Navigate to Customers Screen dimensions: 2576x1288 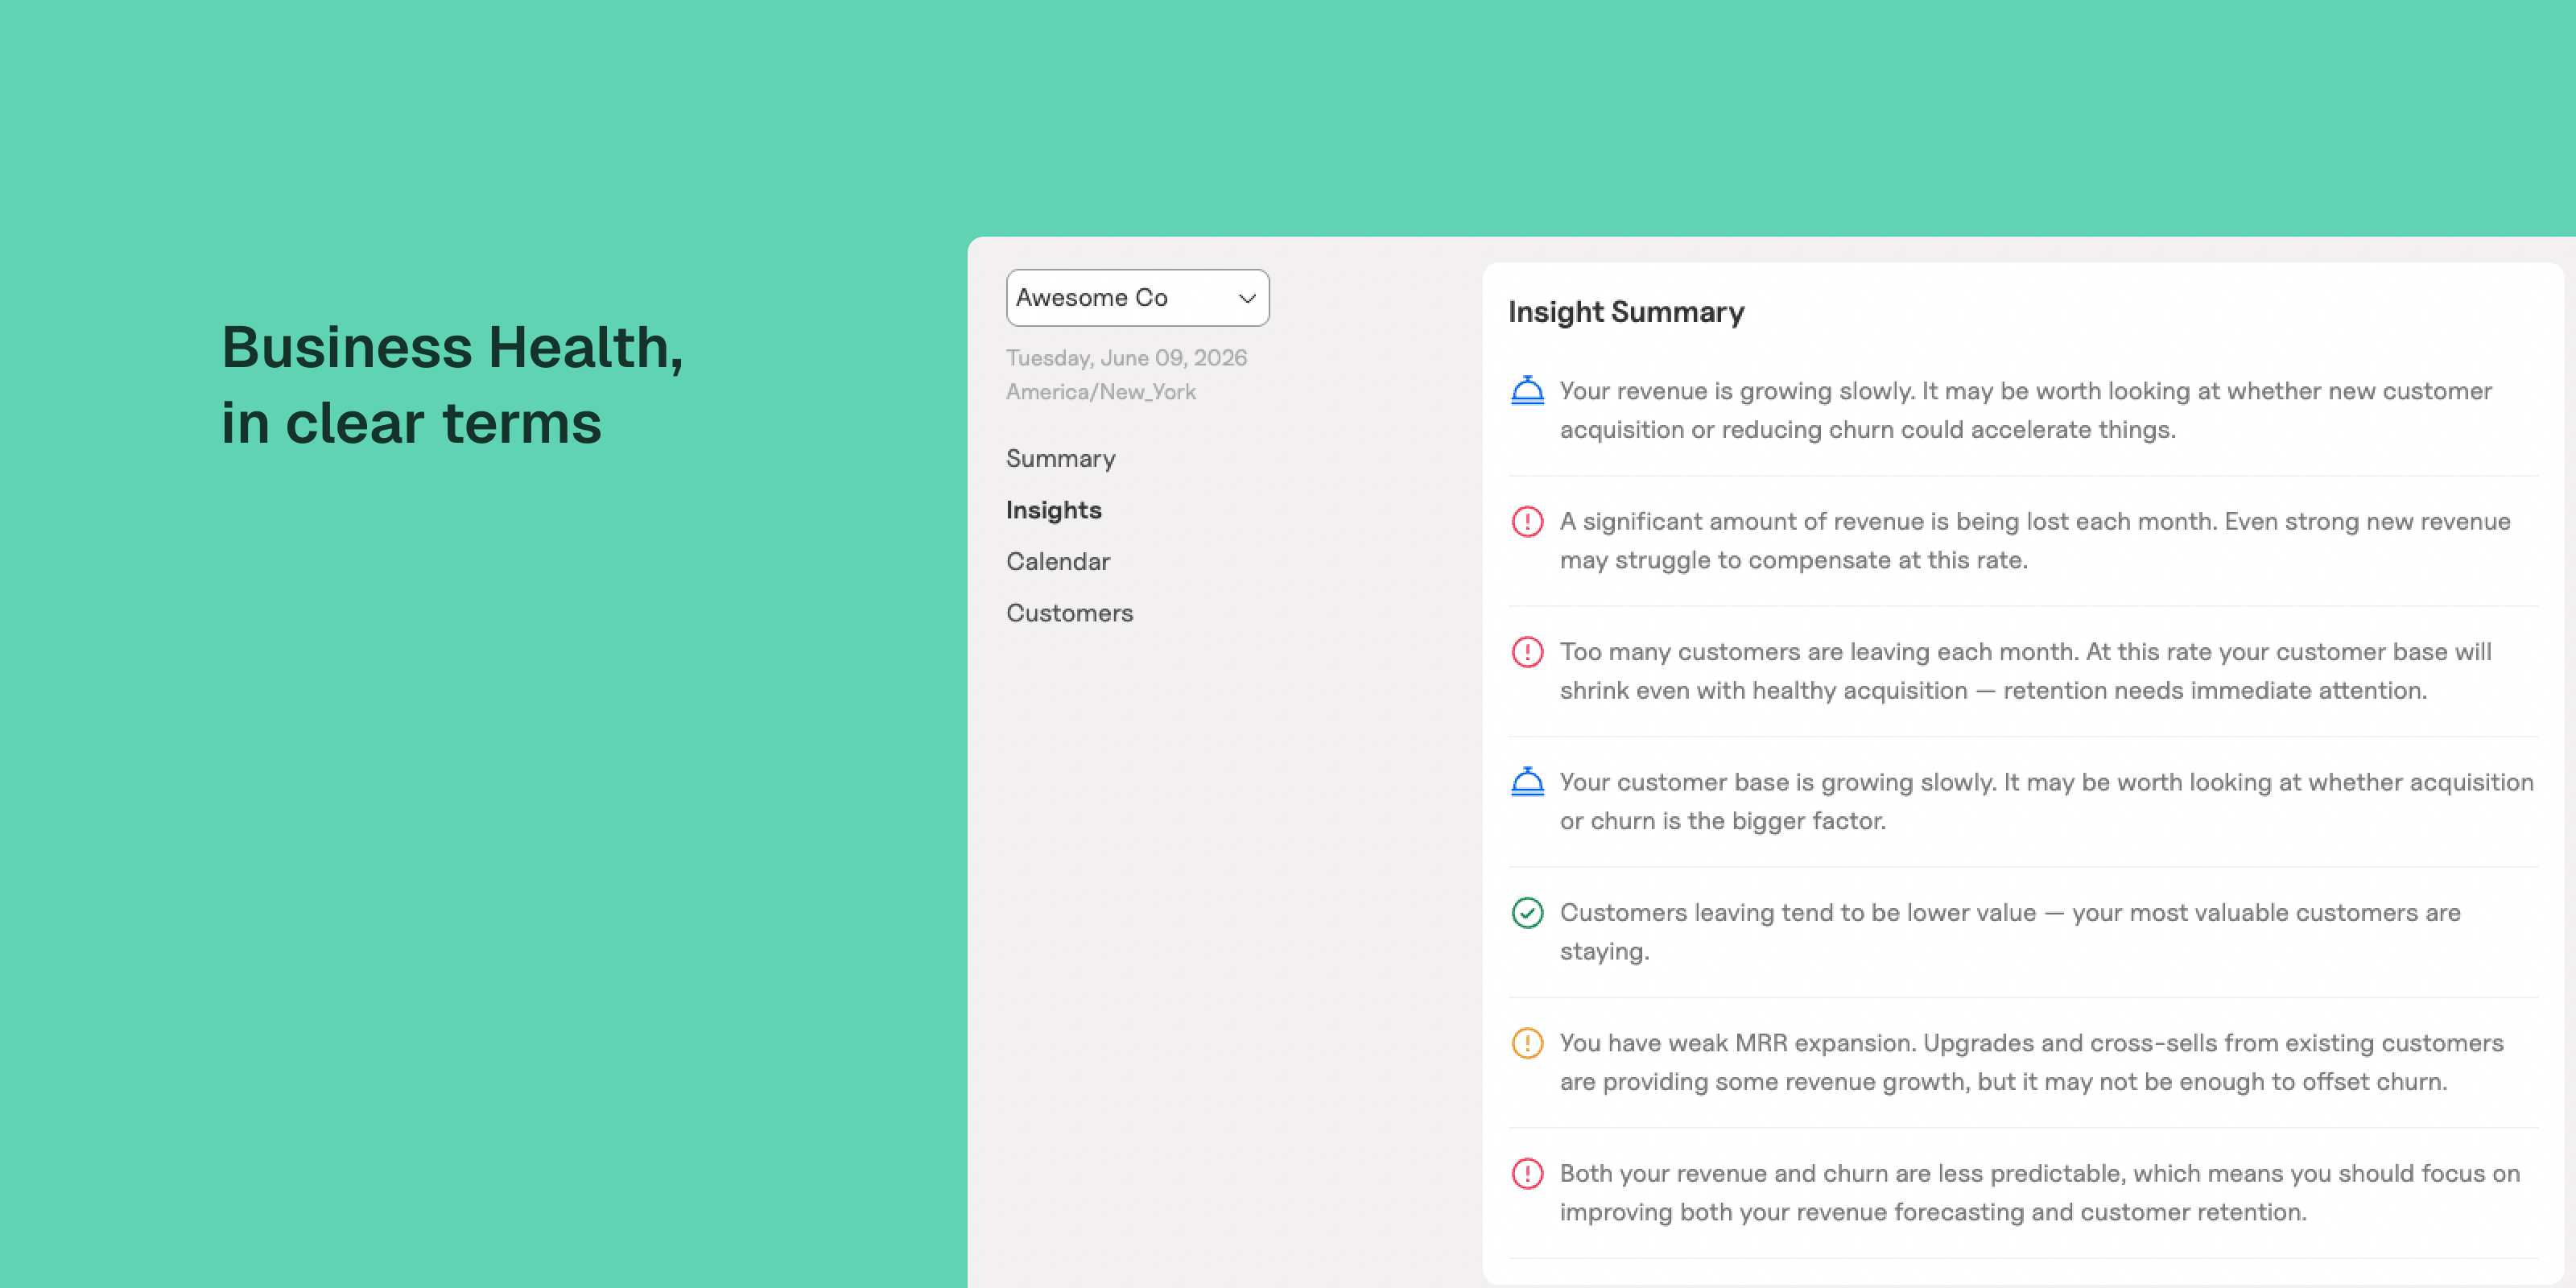pyautogui.click(x=1069, y=613)
